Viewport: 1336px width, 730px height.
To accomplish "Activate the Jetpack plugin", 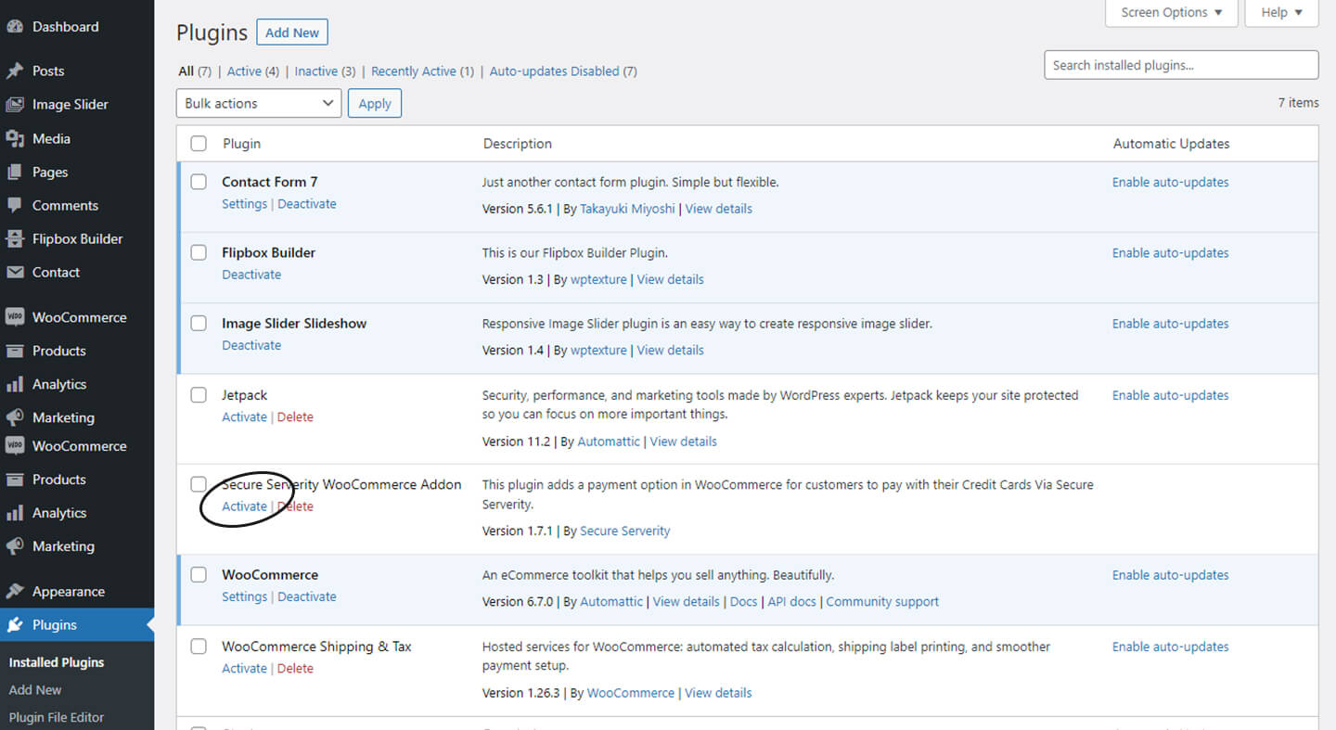I will click(x=244, y=417).
